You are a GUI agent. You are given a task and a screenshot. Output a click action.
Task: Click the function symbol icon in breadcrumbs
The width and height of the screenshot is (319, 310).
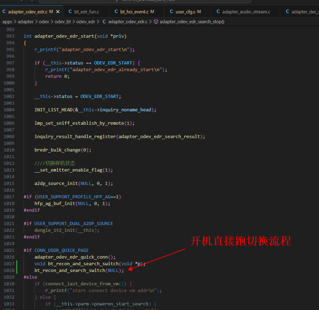156,21
